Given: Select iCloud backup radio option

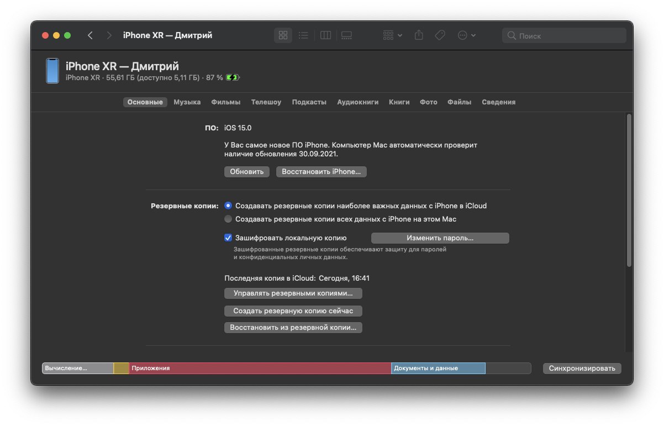Looking at the screenshot, I should (228, 206).
